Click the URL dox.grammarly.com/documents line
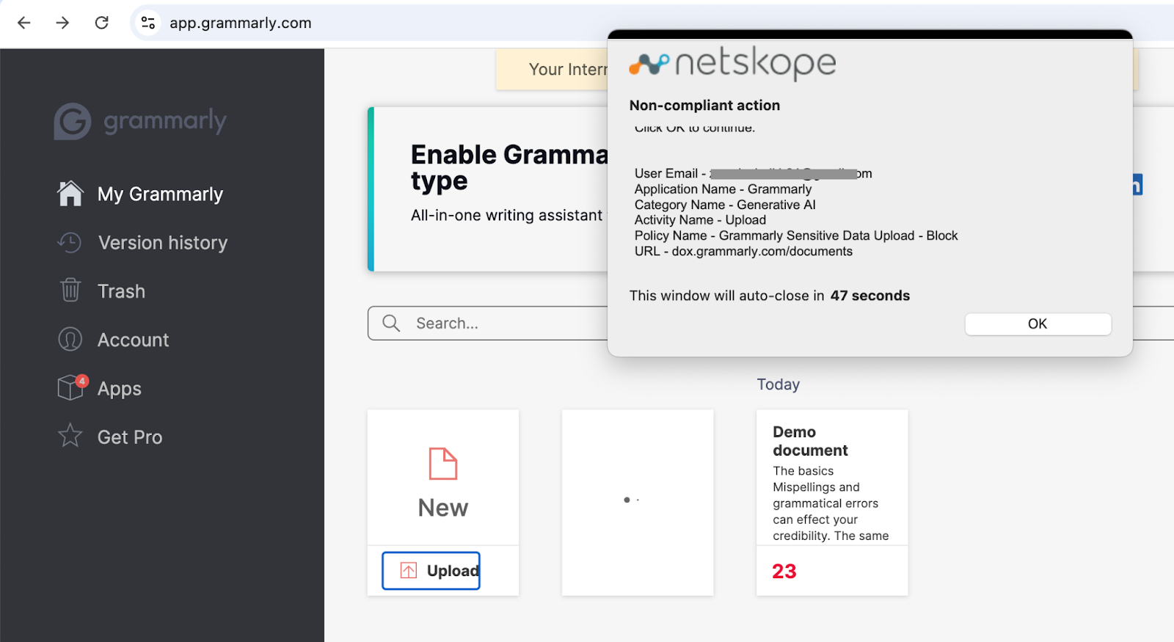Screen dimensions: 1174x642 [x=743, y=251]
